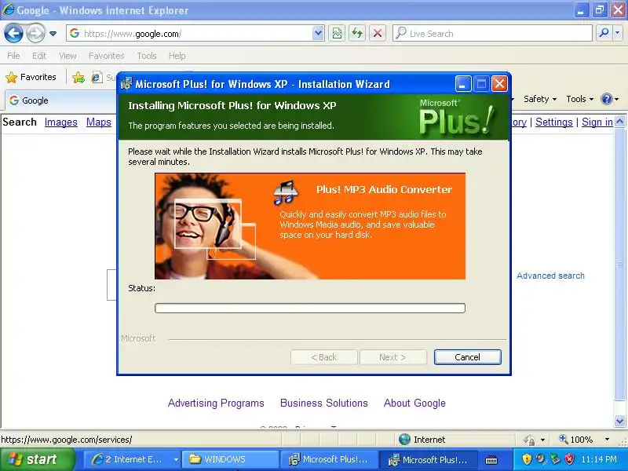Expand the address bar URL dropdown arrow
Viewport: 628px width, 471px height.
tap(318, 34)
